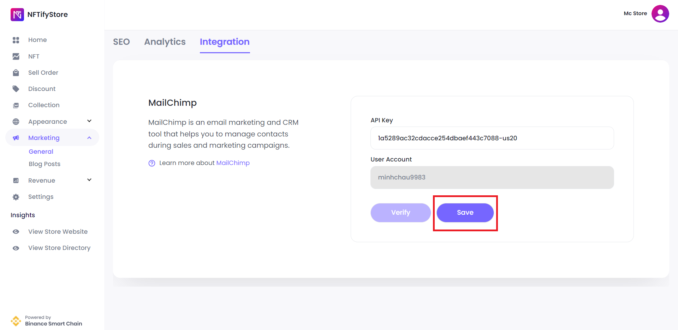Click the View Store Website eye icon
This screenshot has height=330, width=678.
(16, 232)
